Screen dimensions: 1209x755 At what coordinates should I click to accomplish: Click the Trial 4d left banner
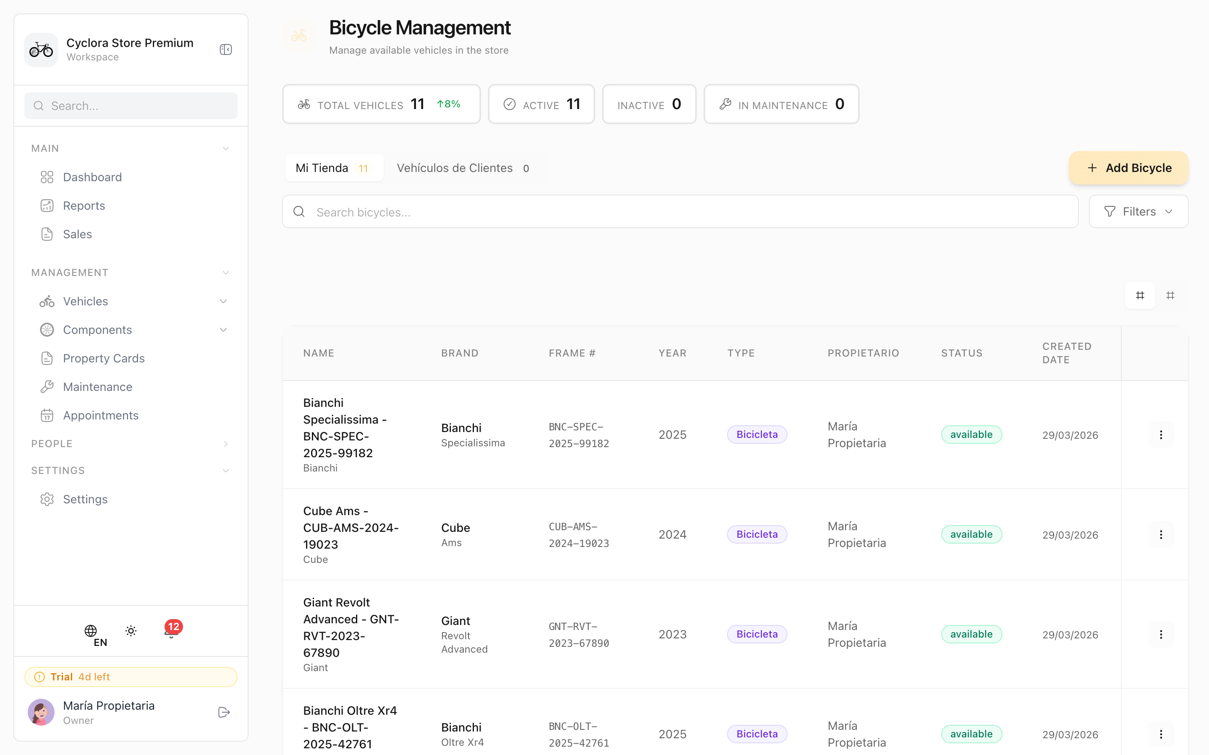tap(131, 677)
